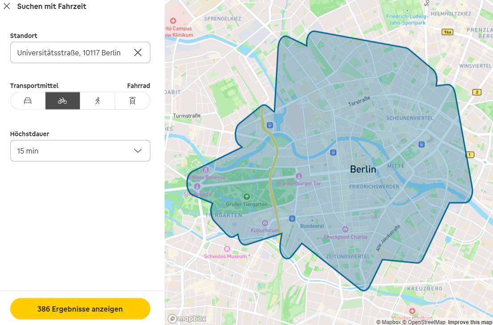Image resolution: width=493 pixels, height=325 pixels.
Task: Click the Kulturforum map marker icon
Action: 265,223
